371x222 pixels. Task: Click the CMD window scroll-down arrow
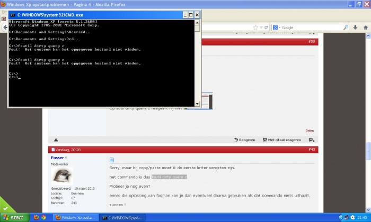(197, 104)
